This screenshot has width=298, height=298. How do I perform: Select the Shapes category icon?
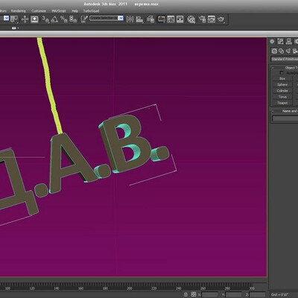tap(282, 51)
